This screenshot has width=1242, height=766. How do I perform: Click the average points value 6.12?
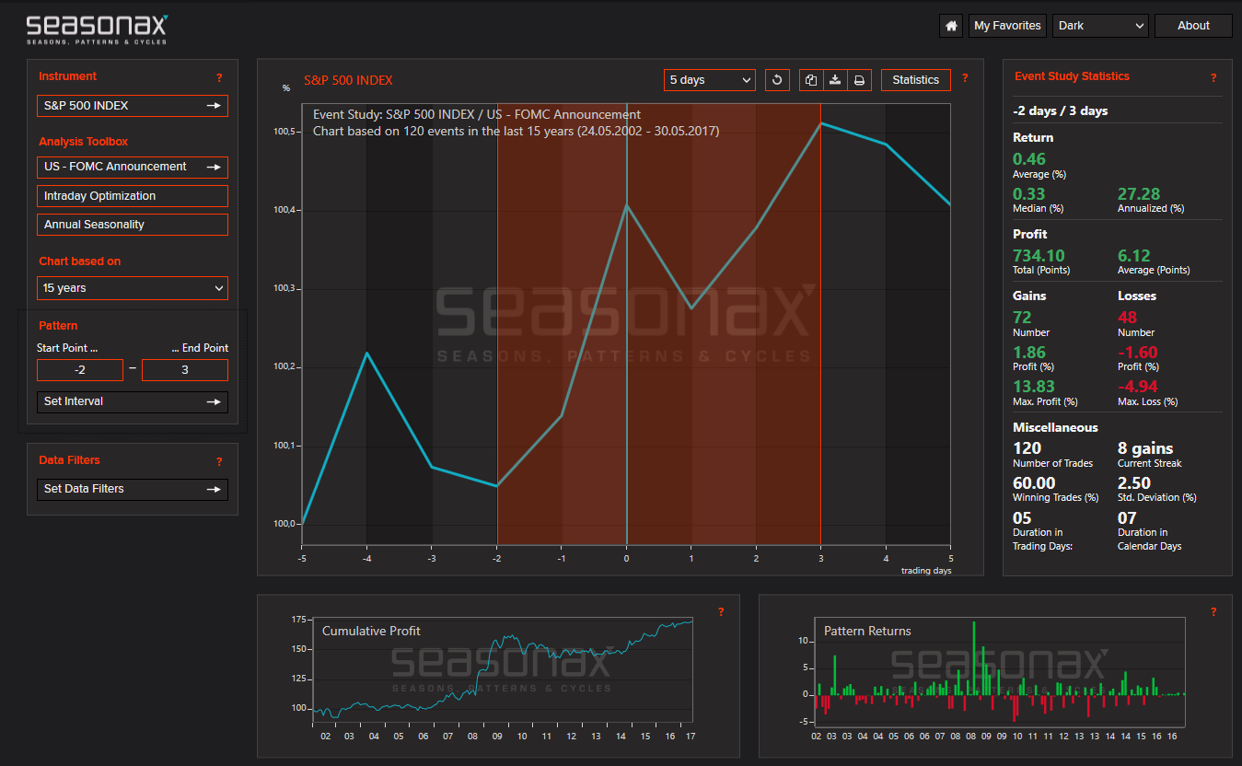click(x=1134, y=256)
